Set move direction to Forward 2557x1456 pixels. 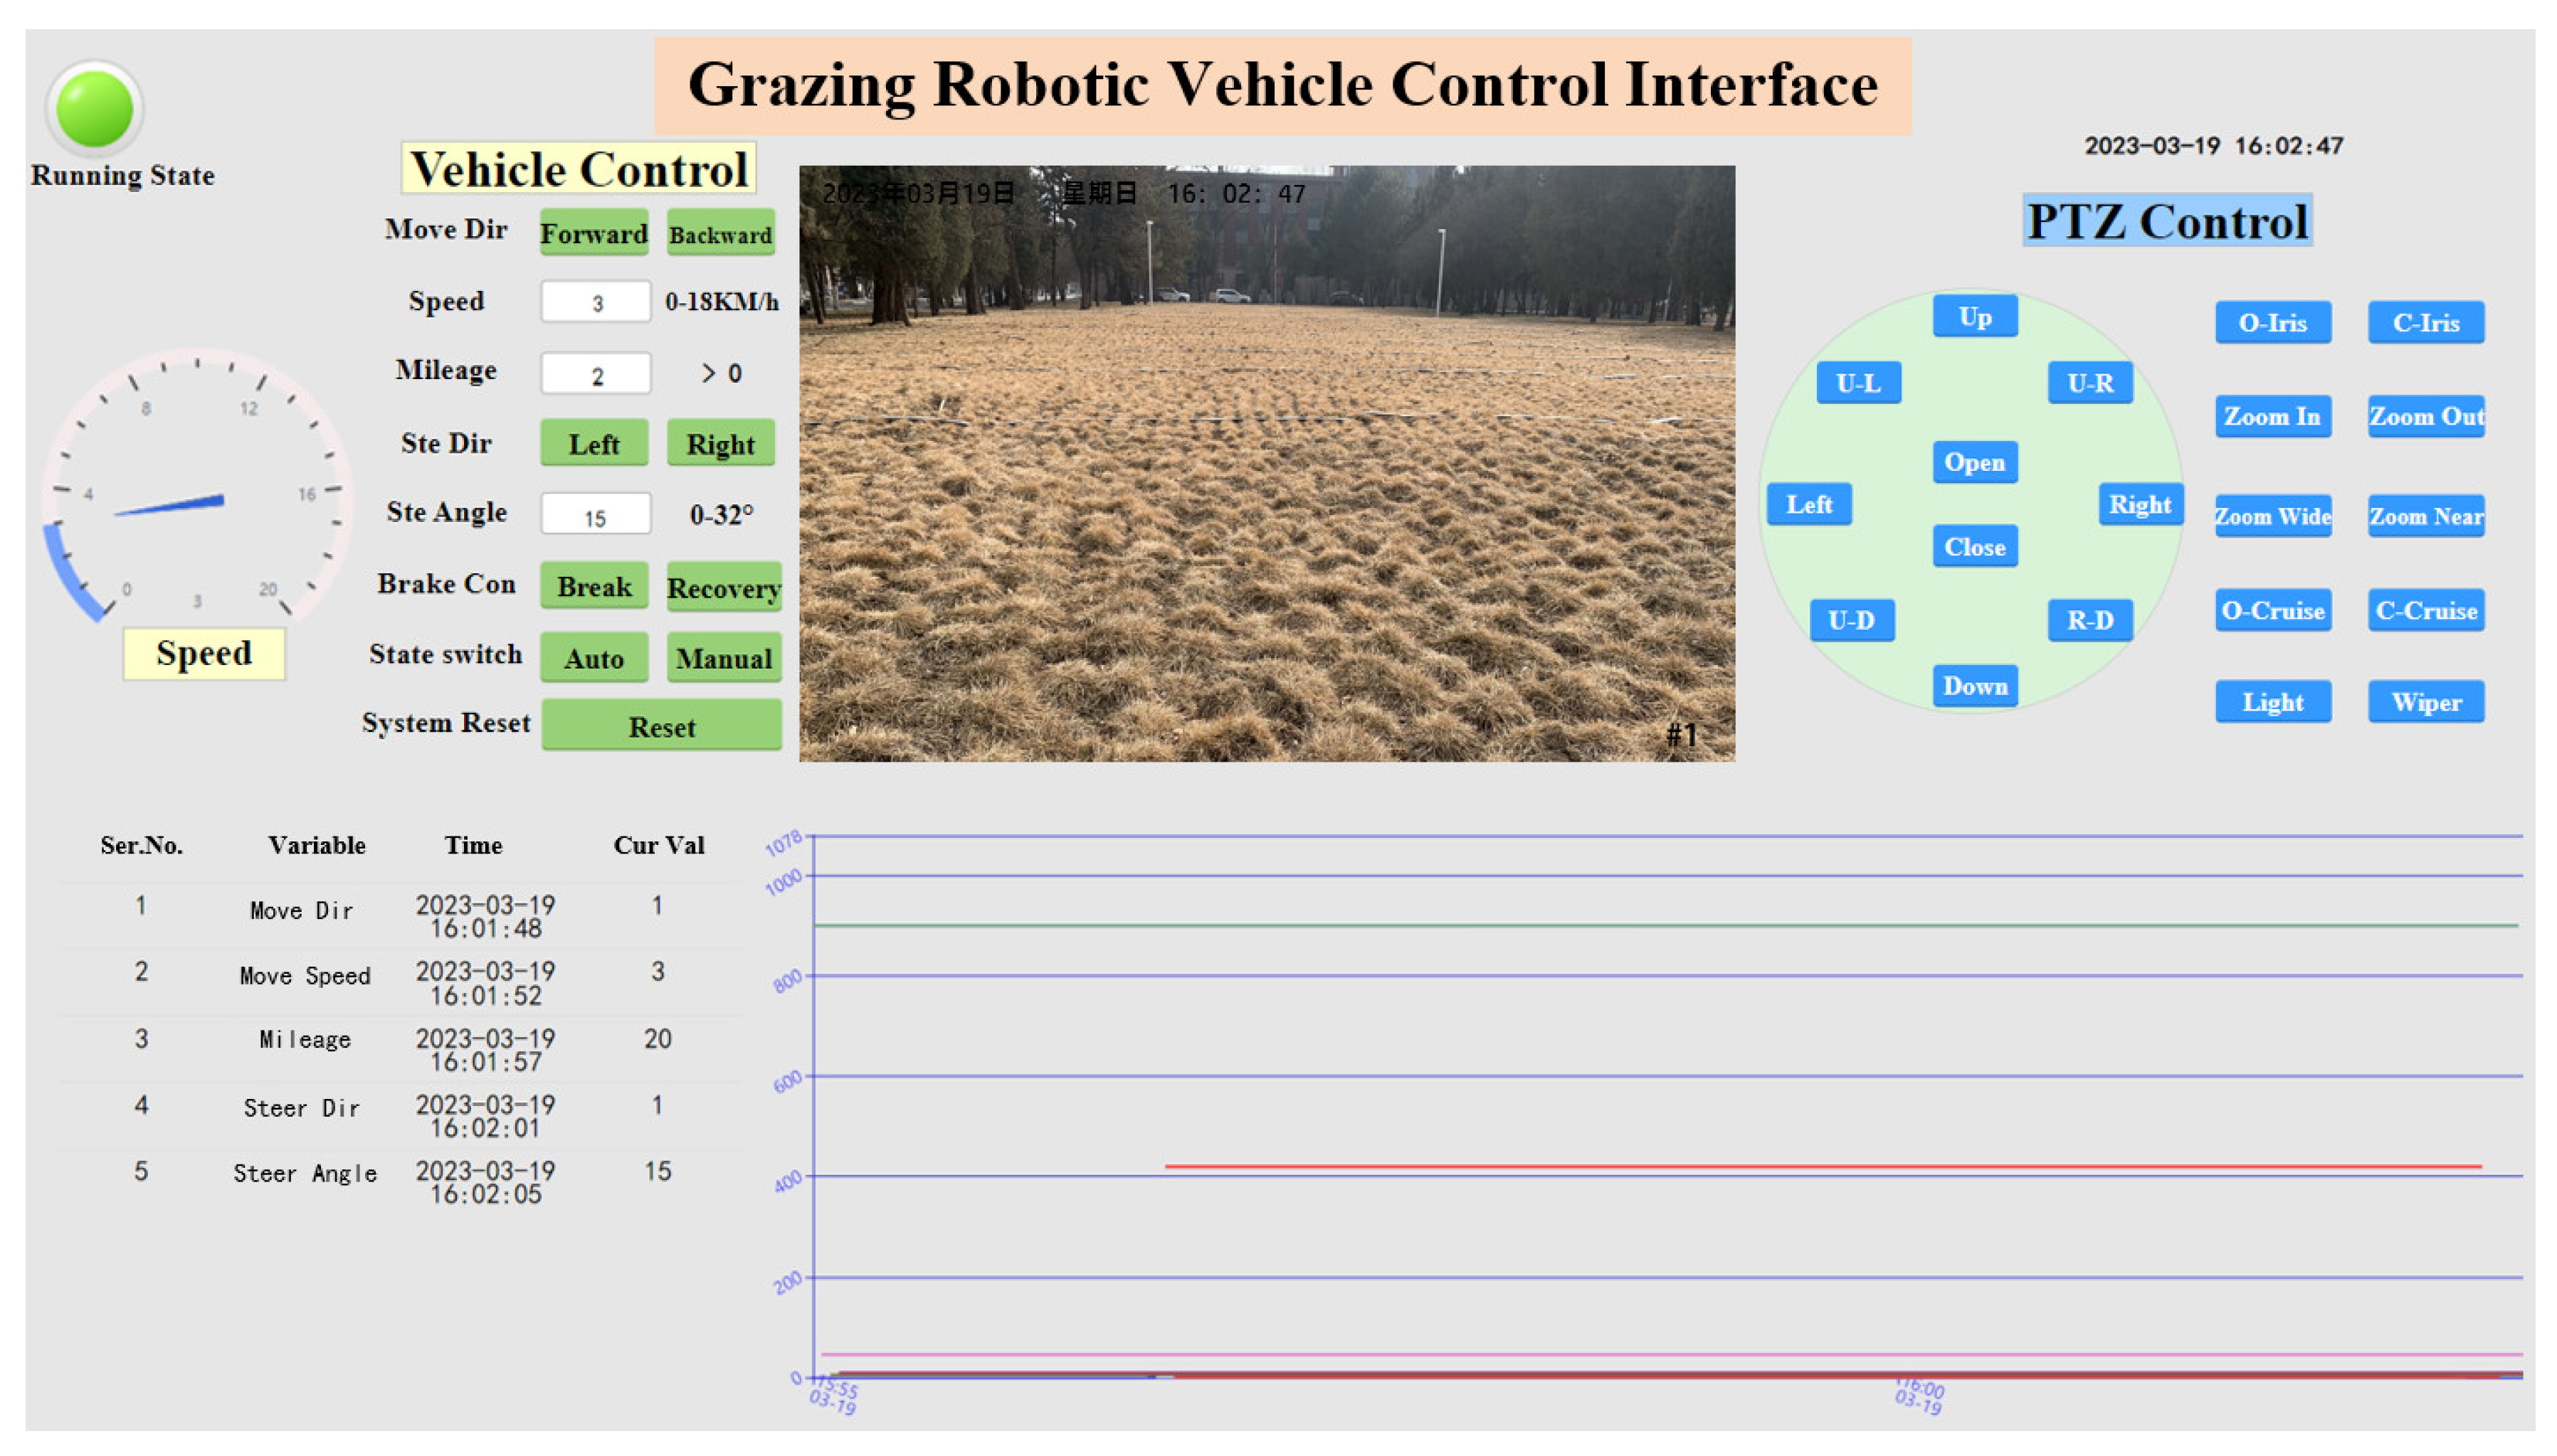[x=594, y=233]
